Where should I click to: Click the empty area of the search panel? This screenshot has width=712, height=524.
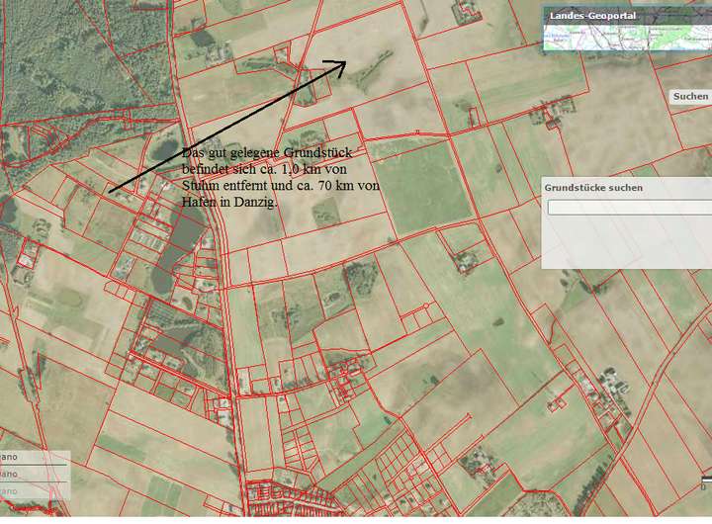pyautogui.click(x=625, y=242)
